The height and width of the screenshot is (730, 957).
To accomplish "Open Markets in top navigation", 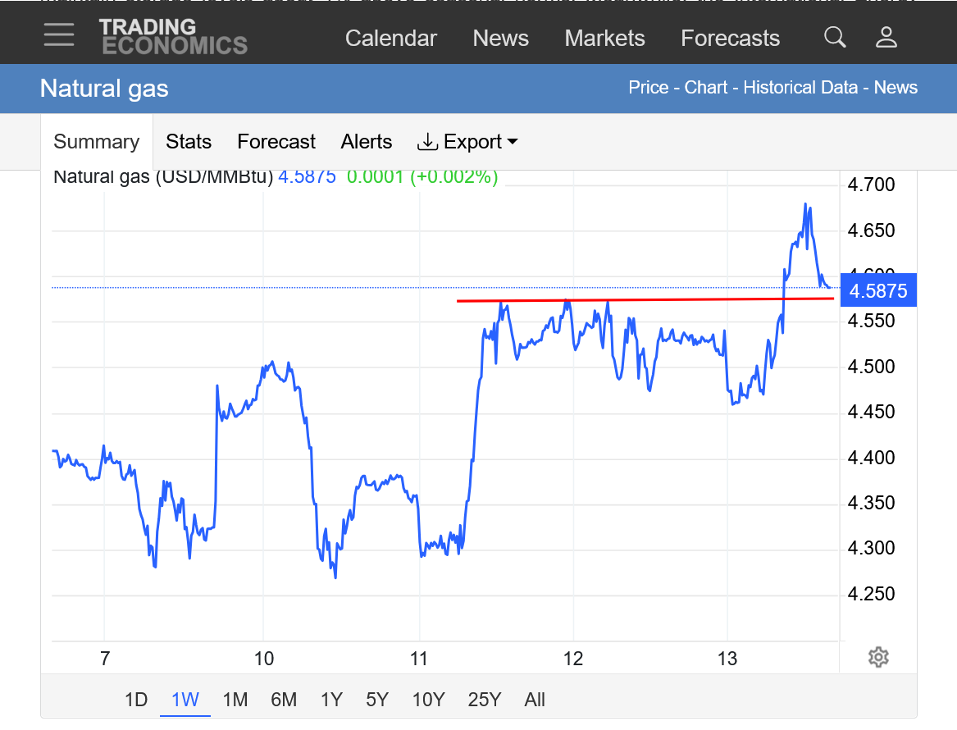I will point(605,39).
